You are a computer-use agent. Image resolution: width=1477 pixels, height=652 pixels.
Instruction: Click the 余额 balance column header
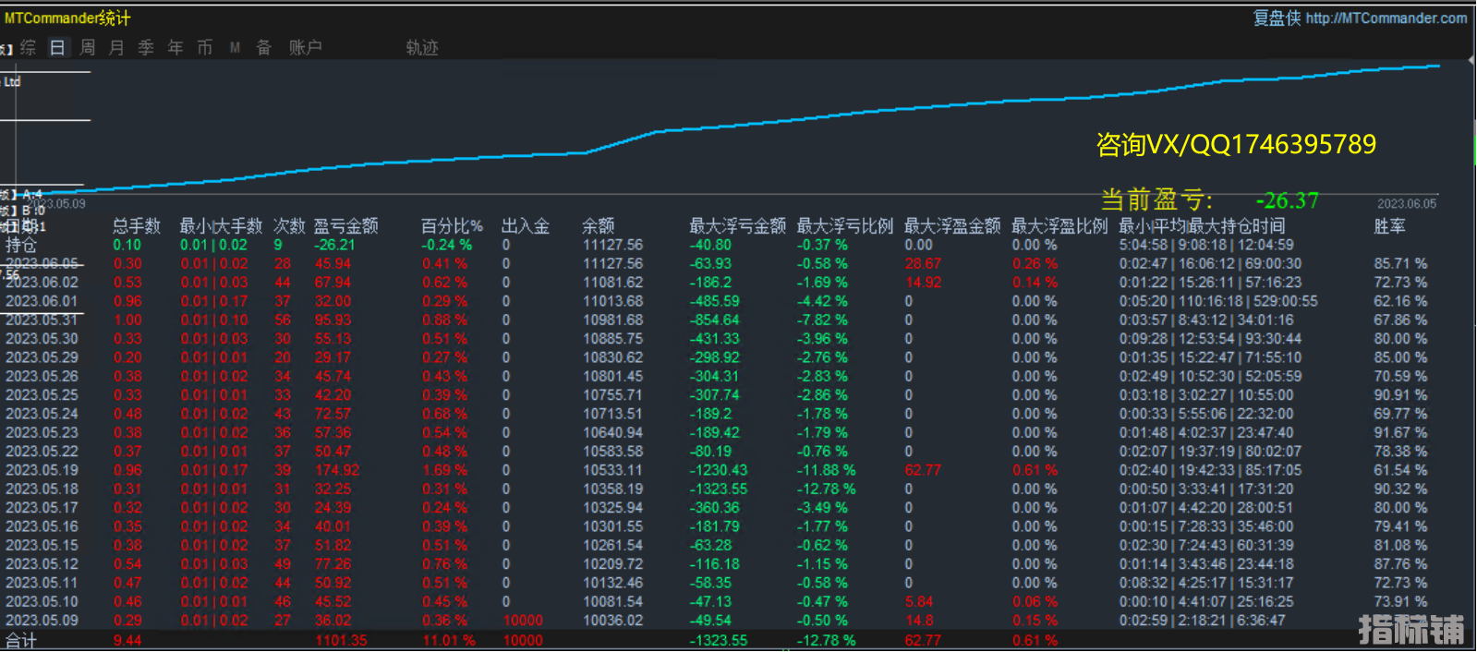(599, 226)
